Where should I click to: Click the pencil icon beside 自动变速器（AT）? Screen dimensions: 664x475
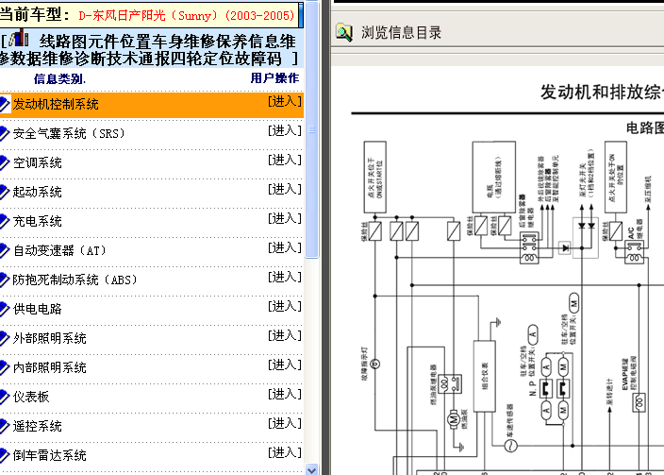coord(4,250)
